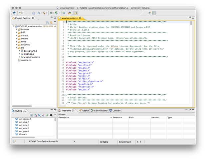Minimize the editor area

pyautogui.click(x=190, y=17)
